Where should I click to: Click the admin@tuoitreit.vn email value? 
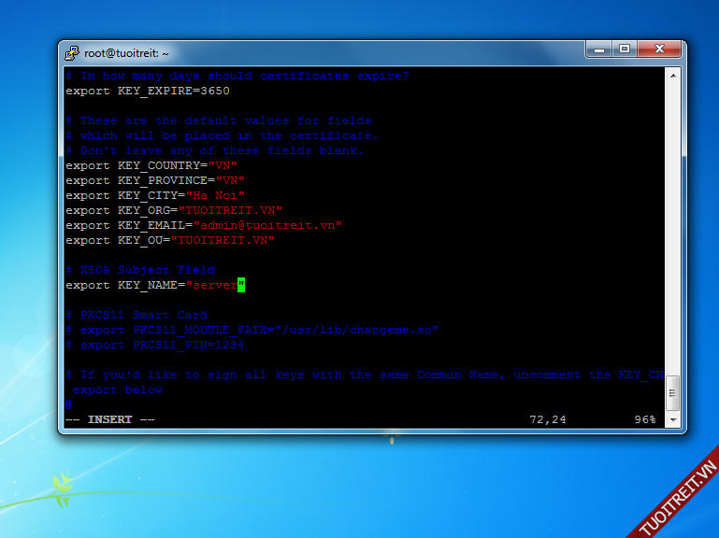pyautogui.click(x=267, y=225)
